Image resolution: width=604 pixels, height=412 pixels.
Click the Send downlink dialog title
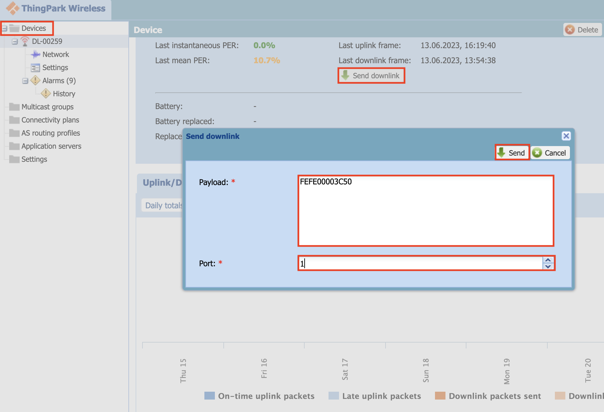pyautogui.click(x=213, y=136)
